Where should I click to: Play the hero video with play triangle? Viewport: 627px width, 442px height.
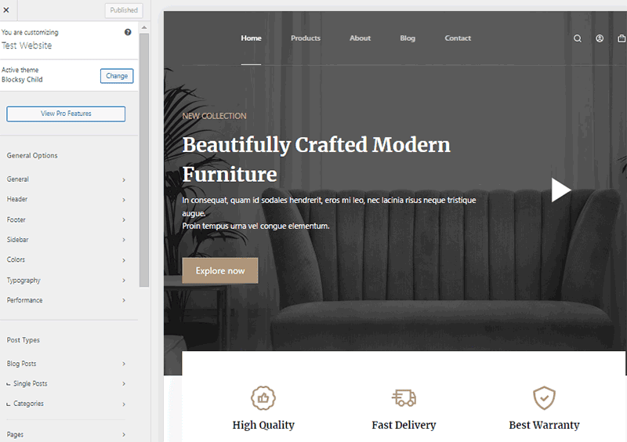point(561,190)
